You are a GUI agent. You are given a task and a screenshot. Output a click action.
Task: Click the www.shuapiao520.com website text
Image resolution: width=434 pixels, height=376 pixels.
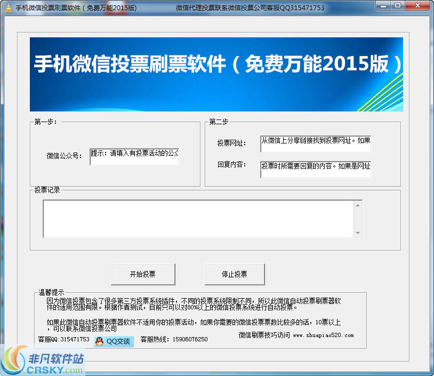323,335
